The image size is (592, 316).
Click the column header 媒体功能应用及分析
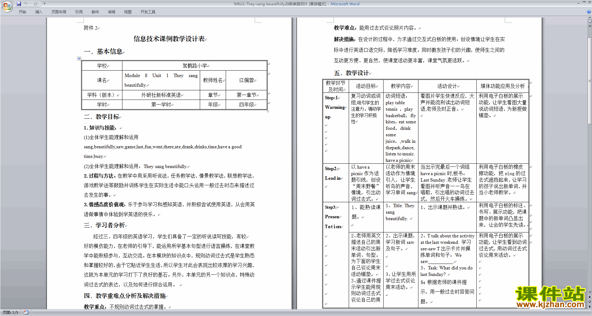(503, 86)
